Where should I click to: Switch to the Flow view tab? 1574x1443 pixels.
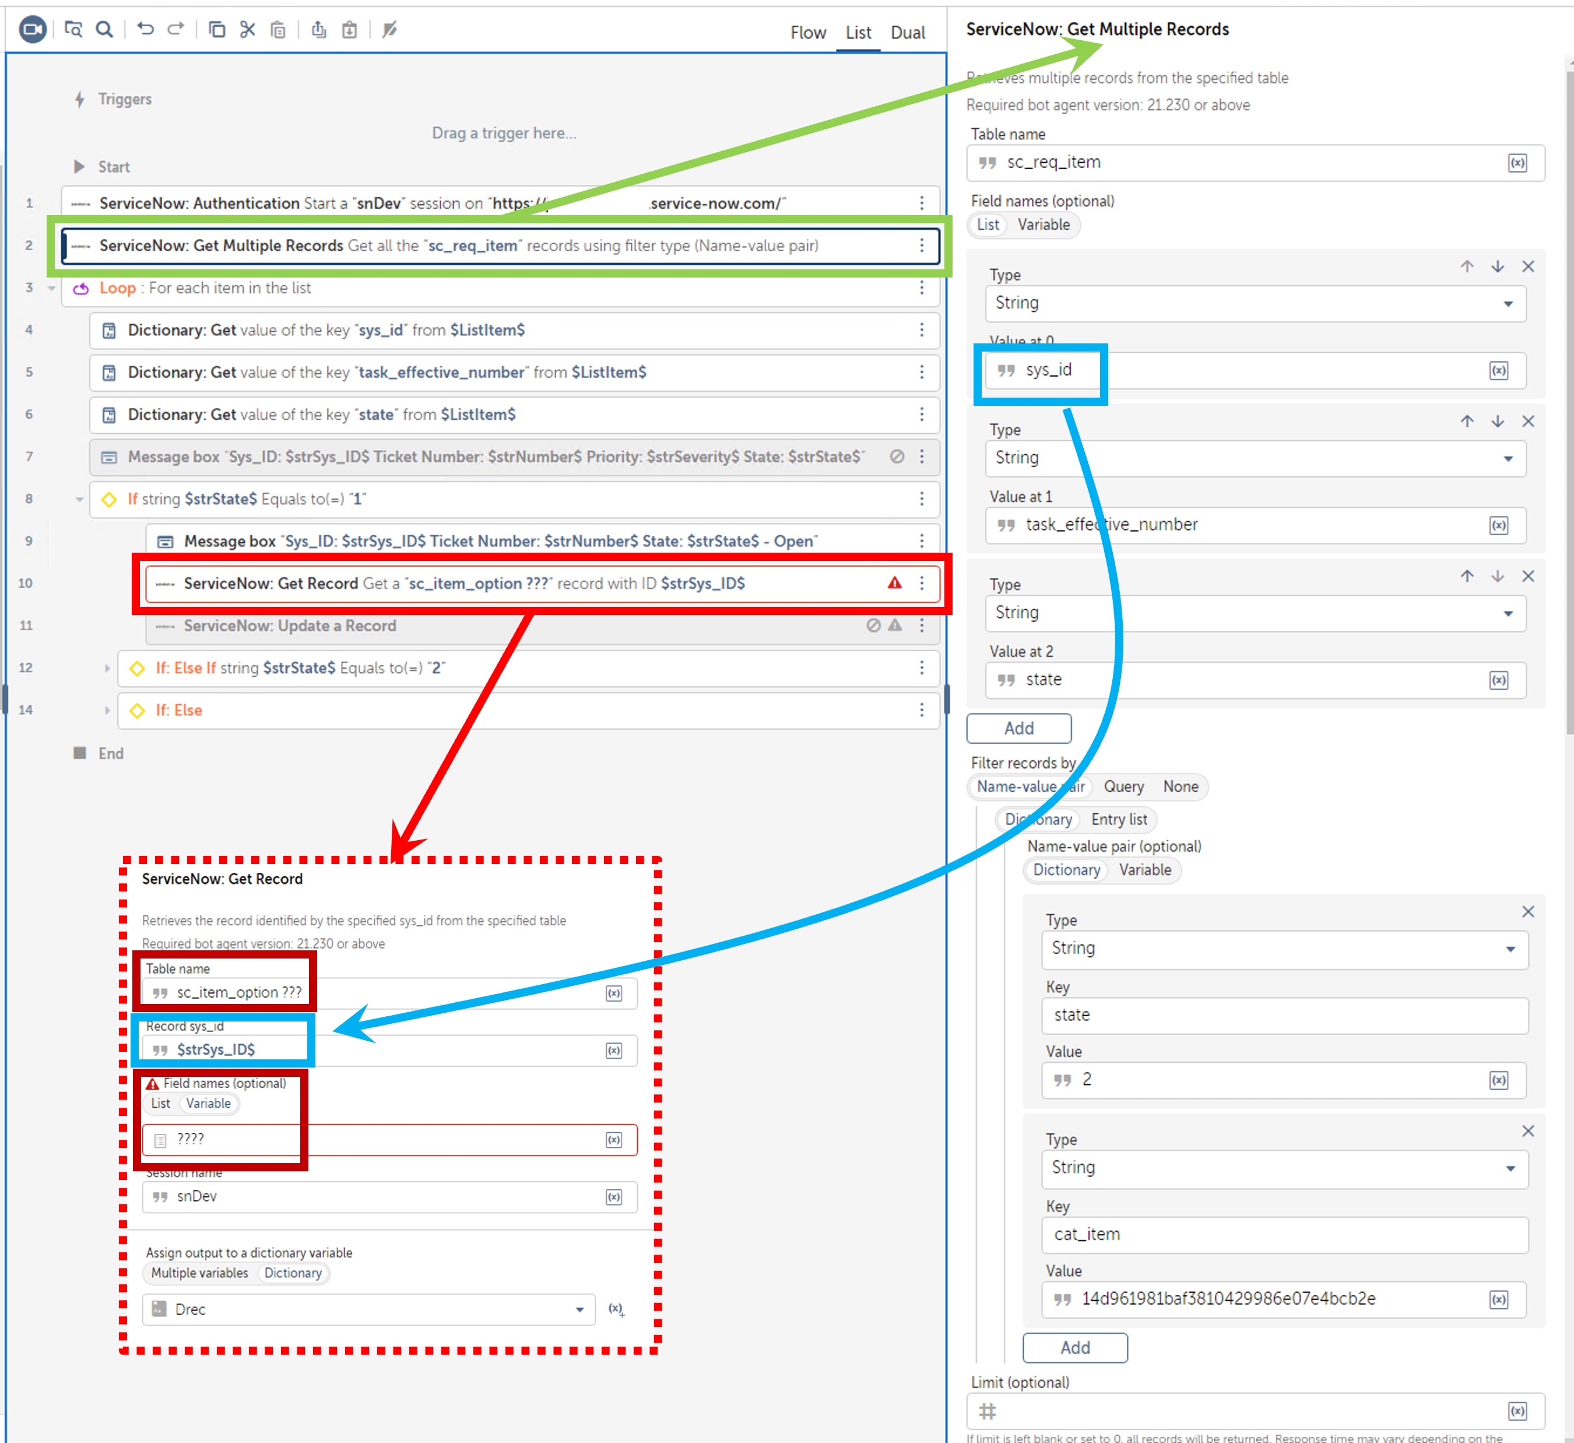pos(808,32)
